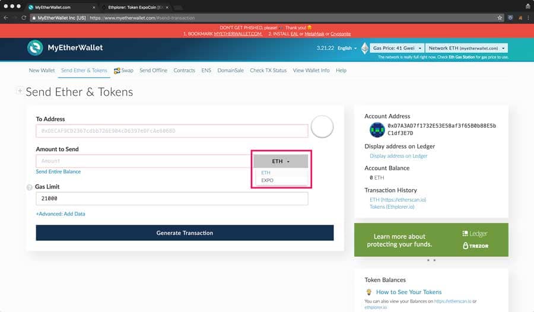Open the DomainSale tab
534x312 pixels.
231,71
